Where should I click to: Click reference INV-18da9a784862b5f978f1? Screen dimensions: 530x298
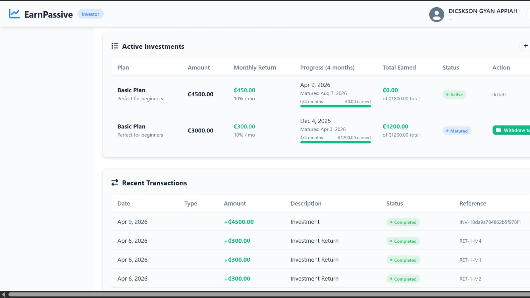click(x=490, y=222)
